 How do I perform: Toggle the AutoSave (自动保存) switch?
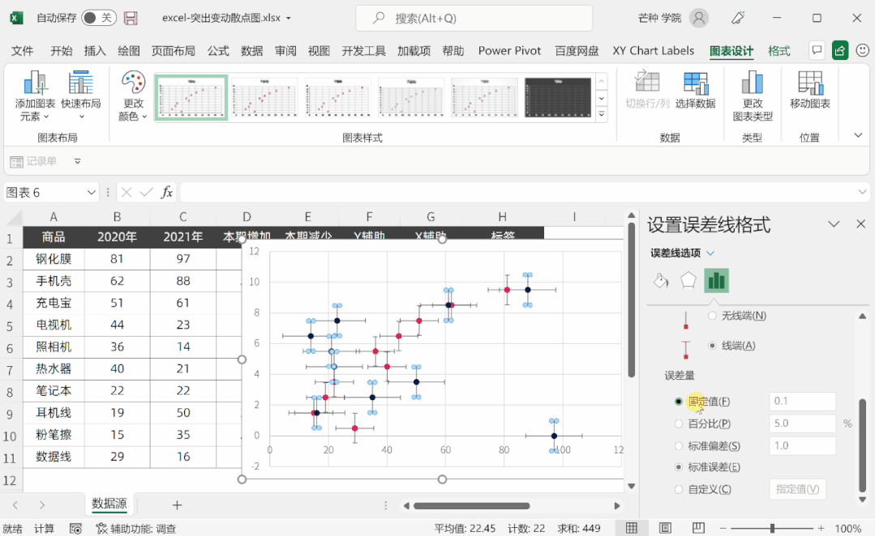pos(99,18)
